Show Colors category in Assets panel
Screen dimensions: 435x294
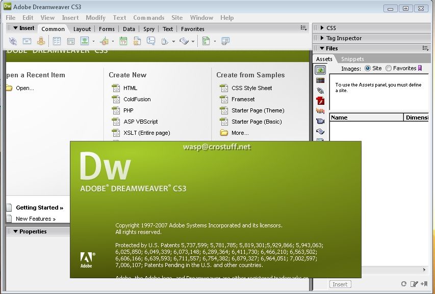pos(320,80)
